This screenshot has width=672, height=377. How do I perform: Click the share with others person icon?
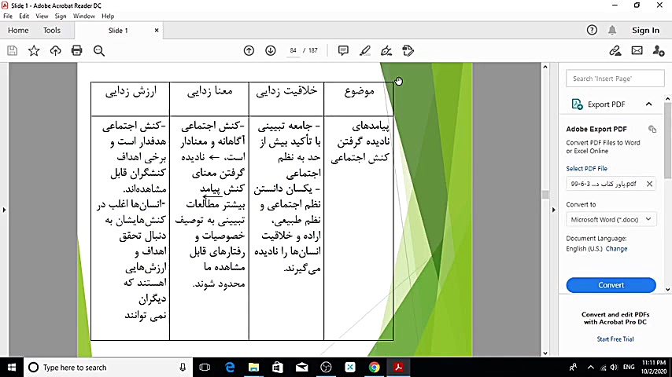tap(659, 50)
